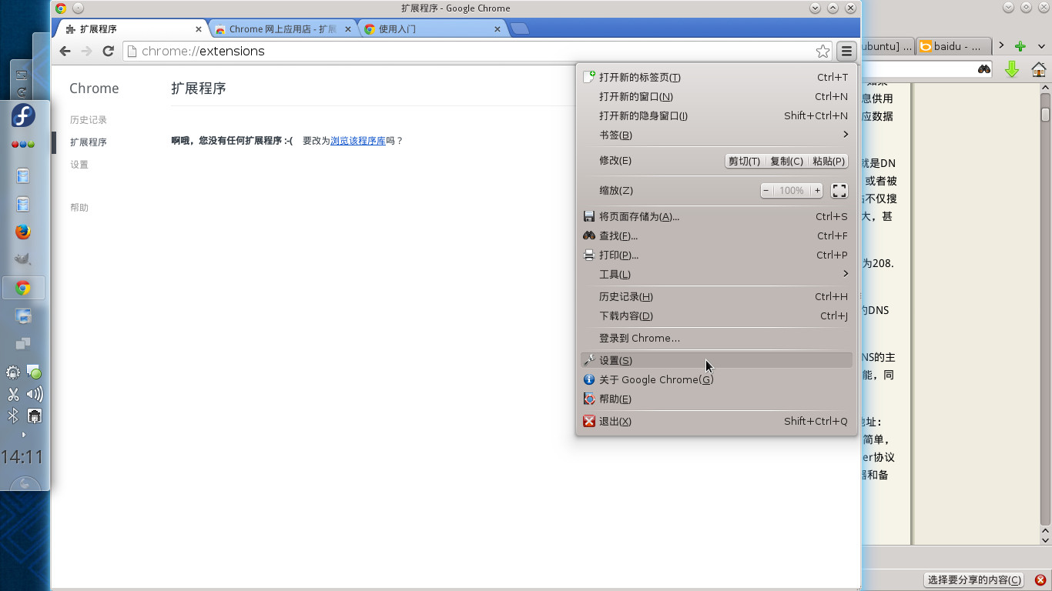The height and width of the screenshot is (591, 1052).
Task: Expand the 工具 submenu
Action: tap(716, 274)
